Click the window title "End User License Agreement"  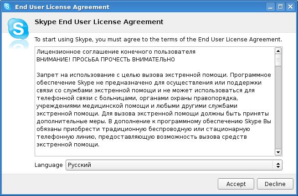pyautogui.click(x=62, y=7)
